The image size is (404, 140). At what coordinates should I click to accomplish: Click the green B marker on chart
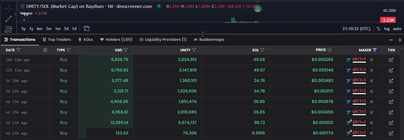(x=258, y=8)
